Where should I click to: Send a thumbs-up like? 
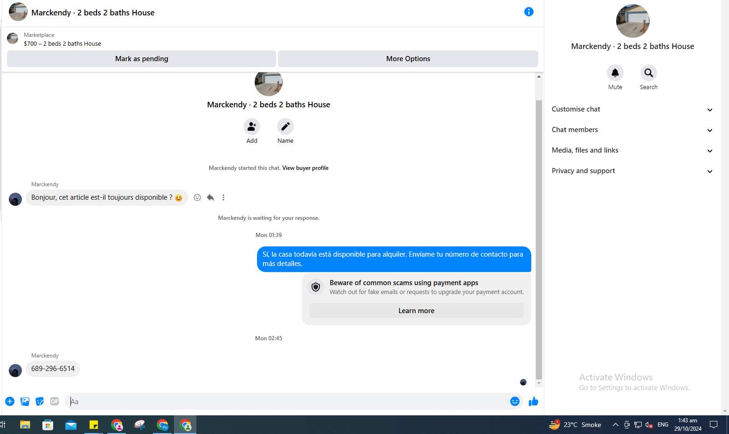[x=534, y=401]
